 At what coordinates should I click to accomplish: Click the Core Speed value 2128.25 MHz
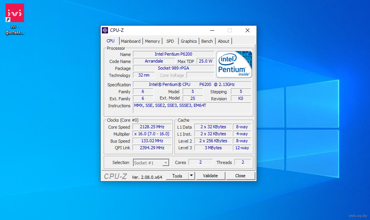152,127
